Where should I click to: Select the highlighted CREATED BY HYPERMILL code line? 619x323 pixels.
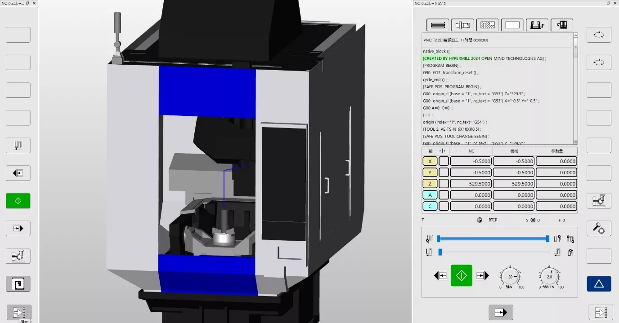point(484,58)
